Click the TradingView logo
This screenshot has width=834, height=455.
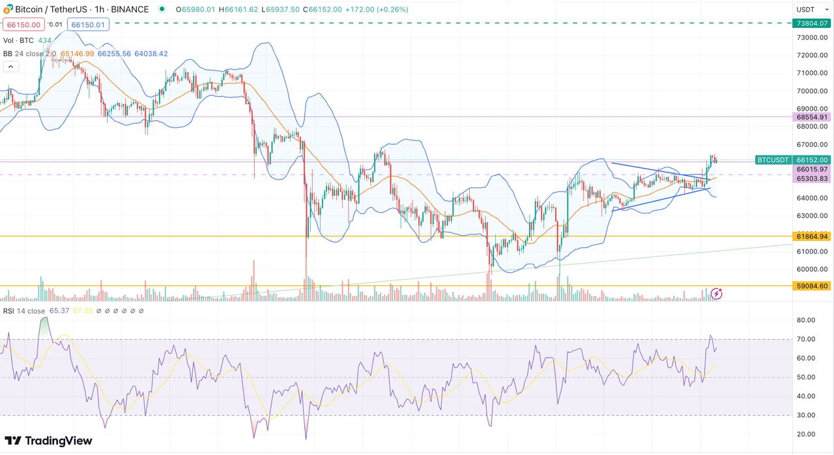coord(49,441)
